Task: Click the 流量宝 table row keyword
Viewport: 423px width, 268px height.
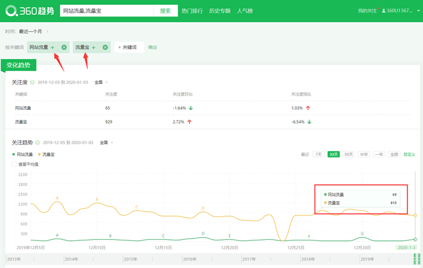Action: click(21, 122)
